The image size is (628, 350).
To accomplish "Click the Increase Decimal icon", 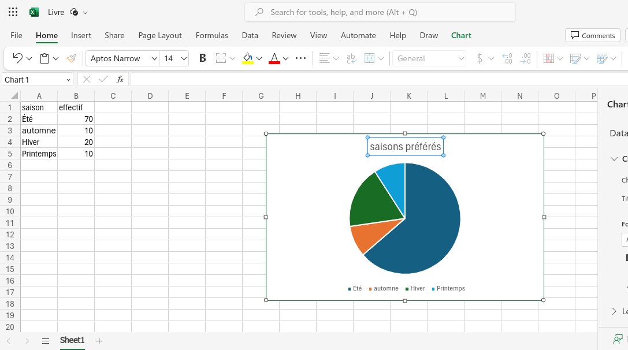I will click(x=507, y=58).
